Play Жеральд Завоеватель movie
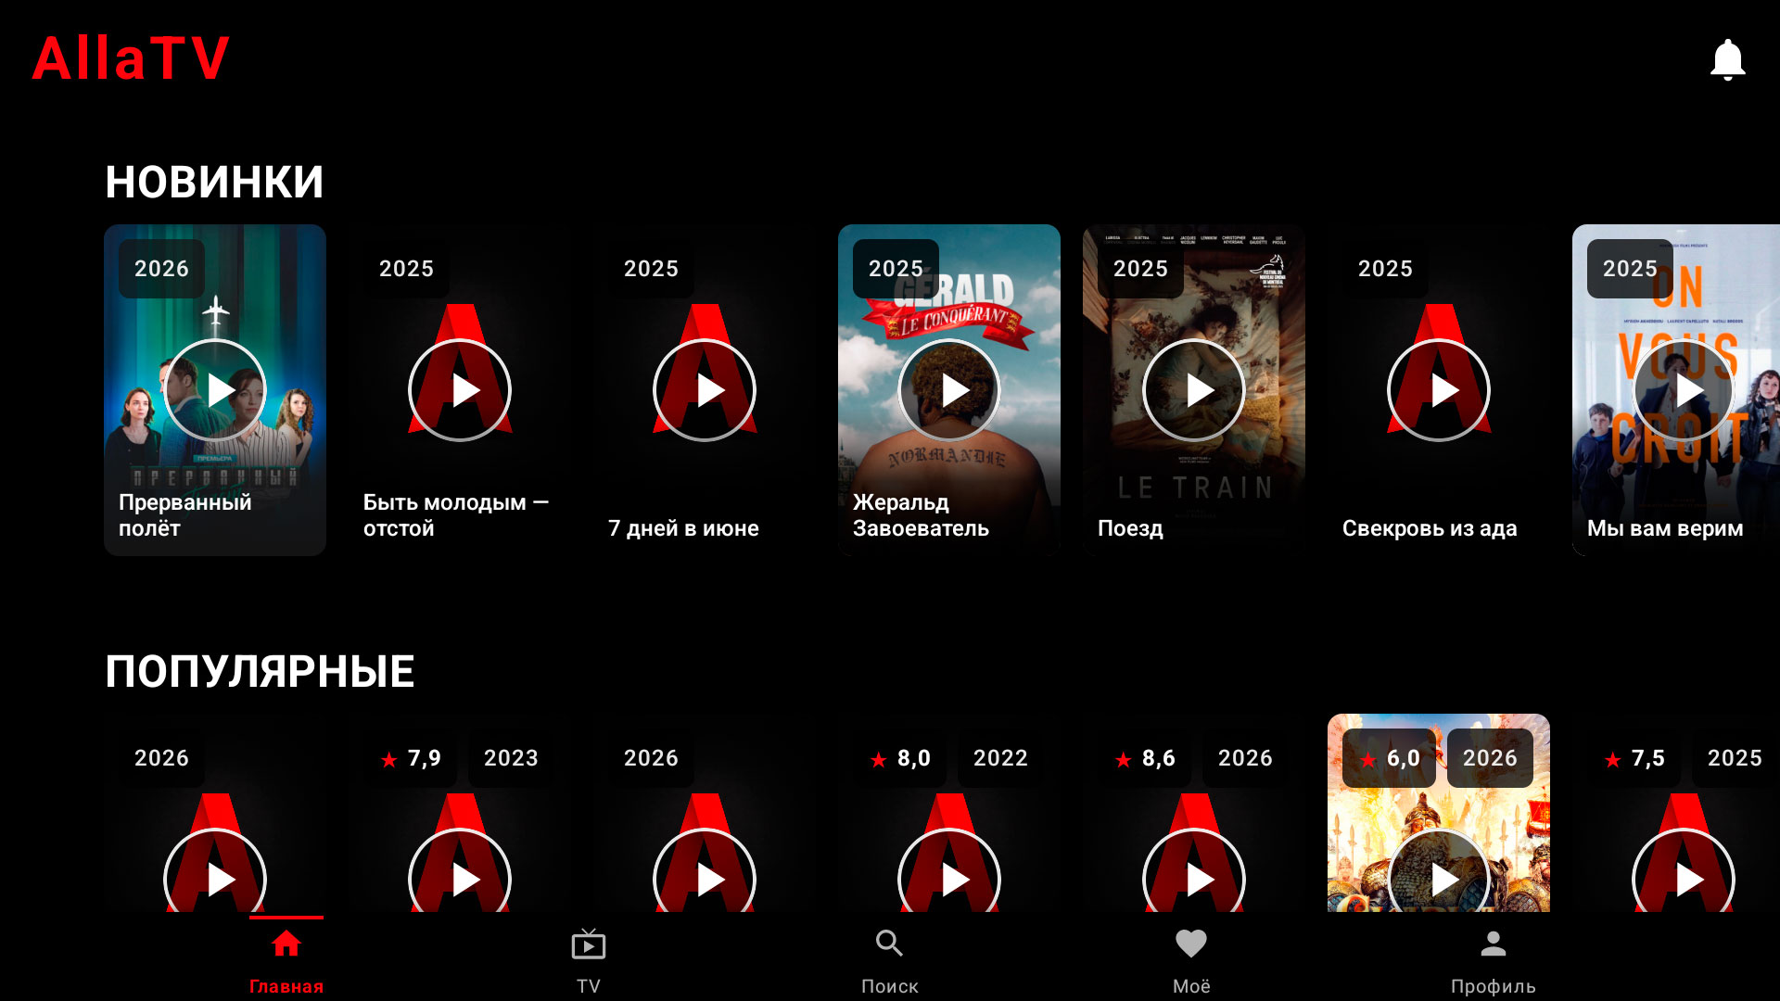The width and height of the screenshot is (1780, 1001). click(x=949, y=390)
